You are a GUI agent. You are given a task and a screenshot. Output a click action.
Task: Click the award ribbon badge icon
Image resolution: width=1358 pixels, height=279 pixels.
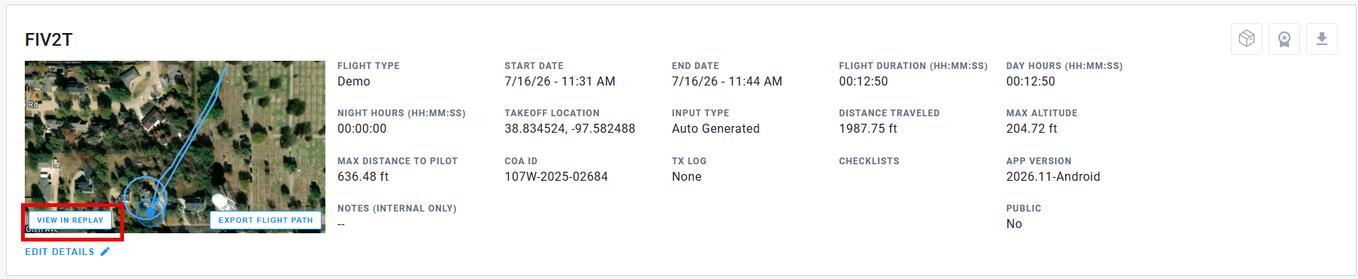pyautogui.click(x=1284, y=39)
